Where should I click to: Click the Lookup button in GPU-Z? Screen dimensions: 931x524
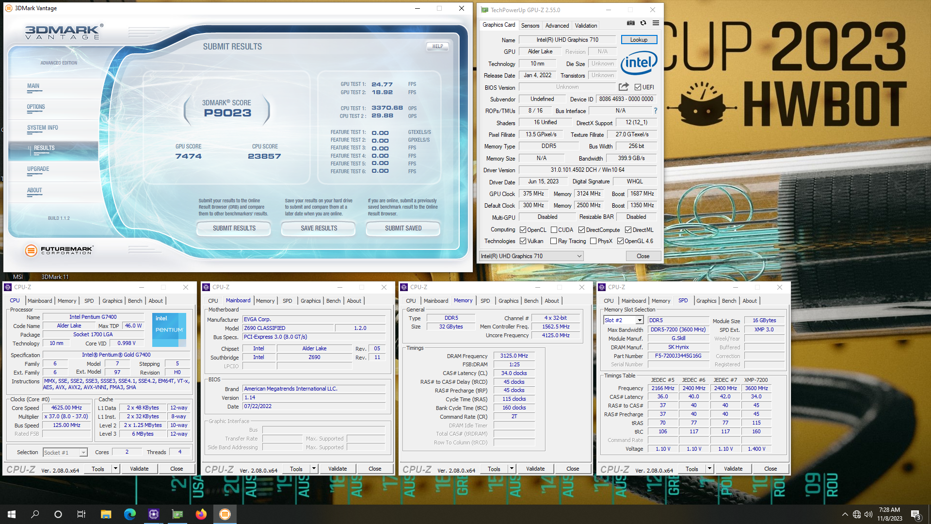(x=639, y=40)
